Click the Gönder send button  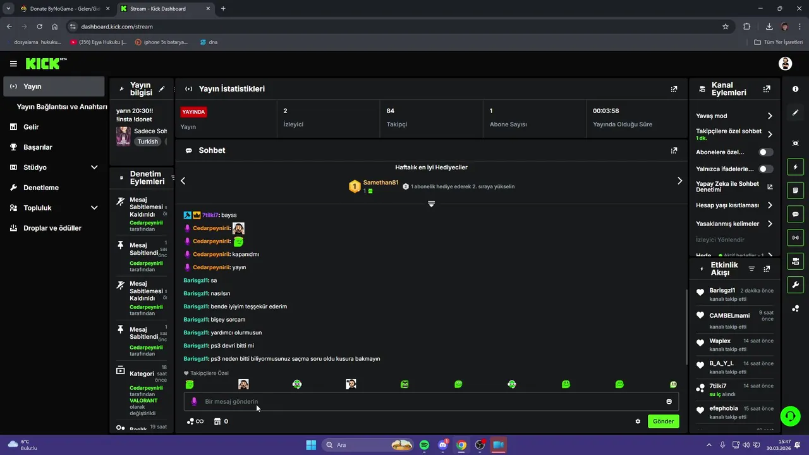coord(663,422)
